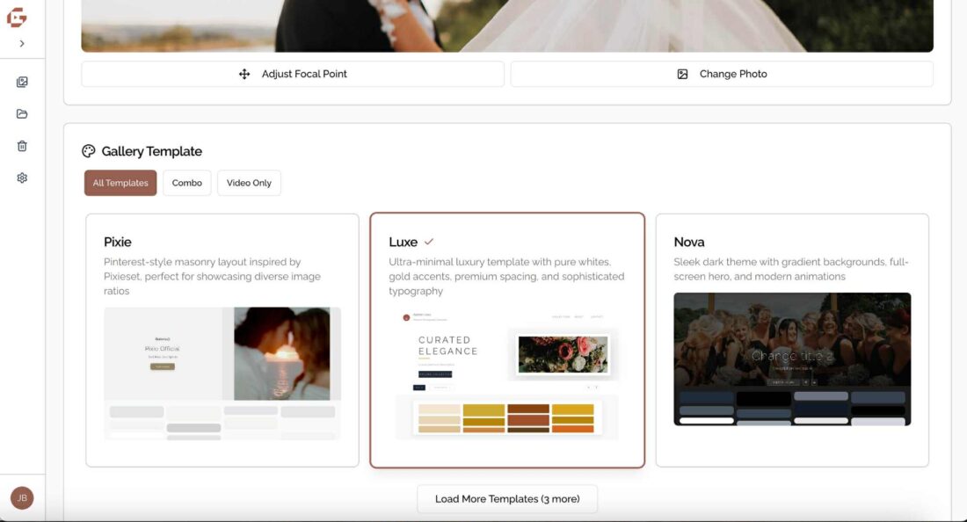Viewport: 967px width, 522px height.
Task: Click the JB user avatar
Action: click(x=22, y=498)
